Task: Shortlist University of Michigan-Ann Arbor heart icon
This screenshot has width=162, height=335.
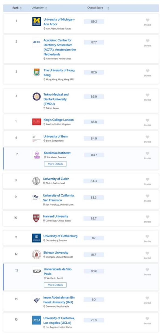Action: point(147,20)
